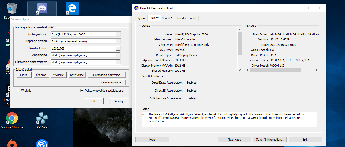Click the DirectX Diagnostic Tool title icon
The height and width of the screenshot is (147, 345).
coord(137,8)
